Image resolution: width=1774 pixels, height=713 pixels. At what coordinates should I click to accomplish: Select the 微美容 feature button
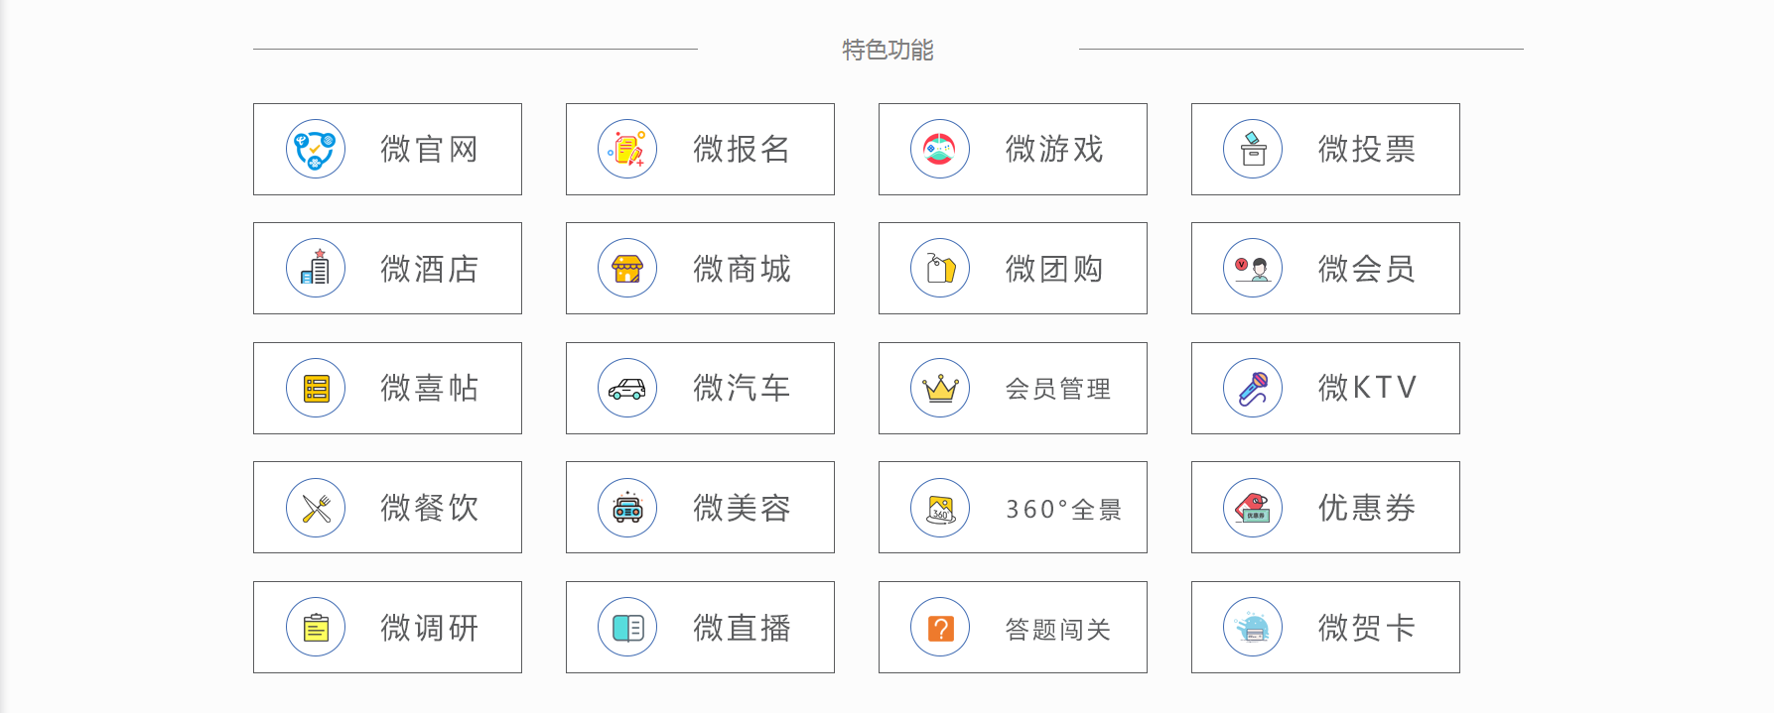700,508
